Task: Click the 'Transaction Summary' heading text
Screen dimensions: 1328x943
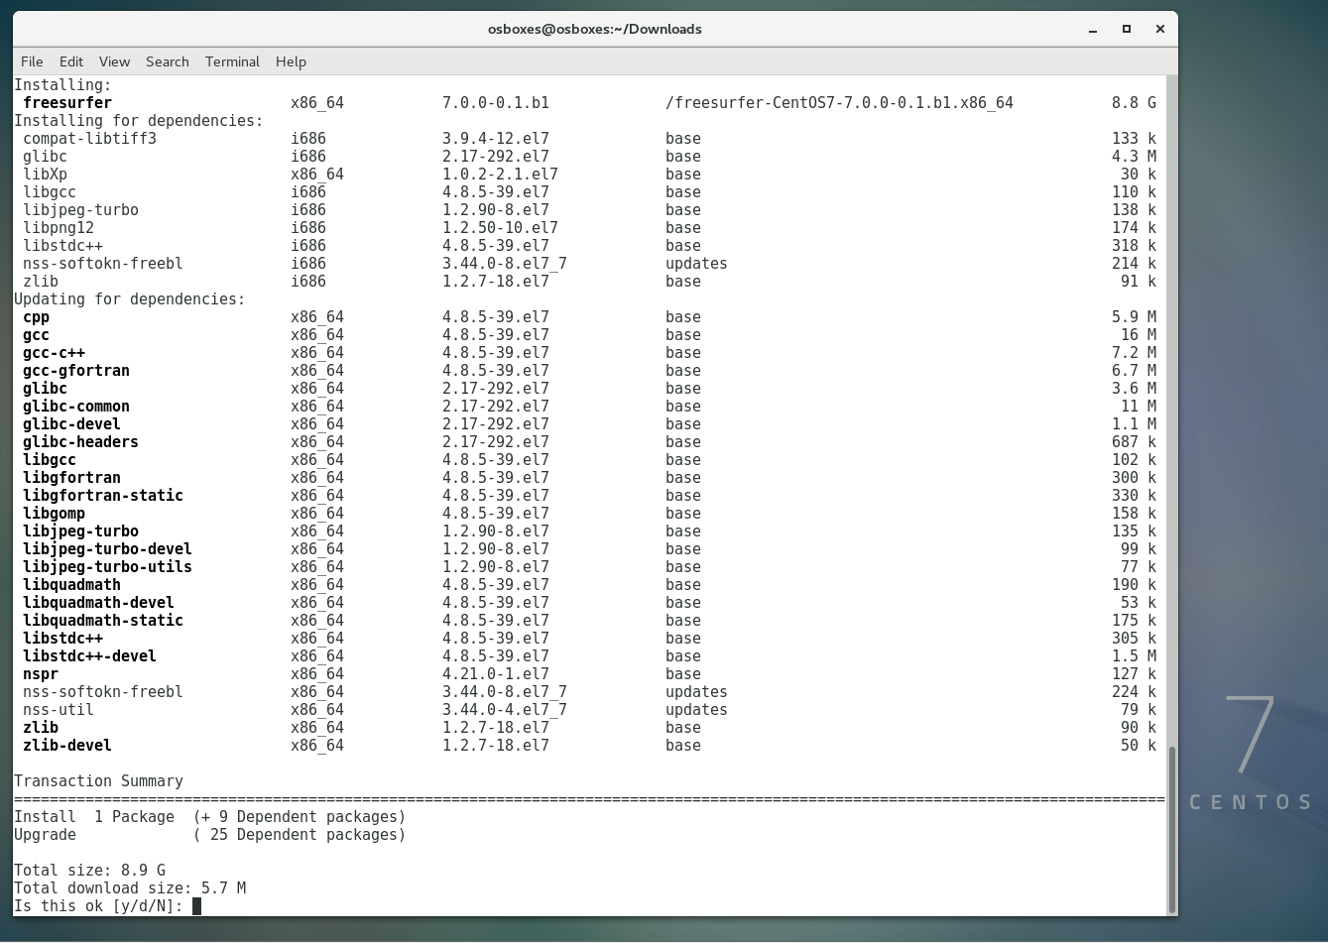Action: coord(98,781)
